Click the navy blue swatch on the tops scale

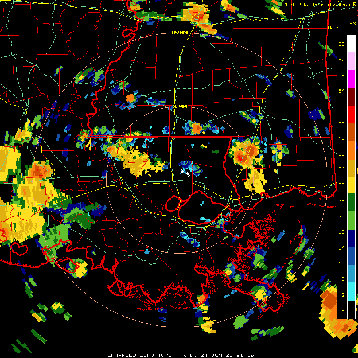click(x=351, y=238)
